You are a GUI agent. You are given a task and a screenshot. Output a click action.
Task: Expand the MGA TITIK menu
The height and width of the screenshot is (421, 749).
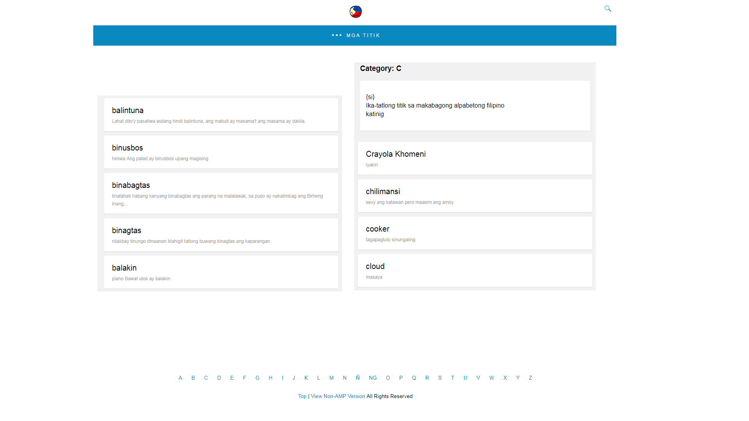pos(363,35)
